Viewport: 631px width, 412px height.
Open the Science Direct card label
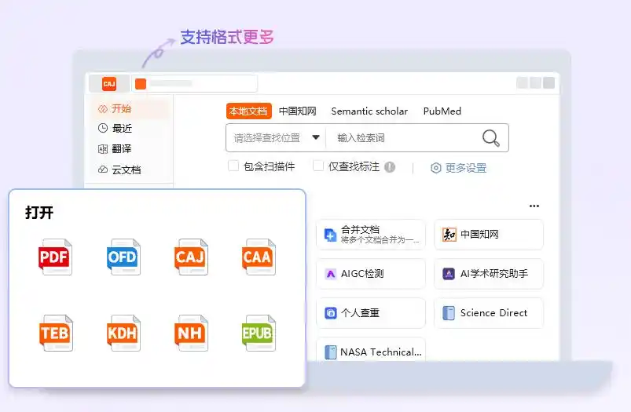tap(493, 312)
